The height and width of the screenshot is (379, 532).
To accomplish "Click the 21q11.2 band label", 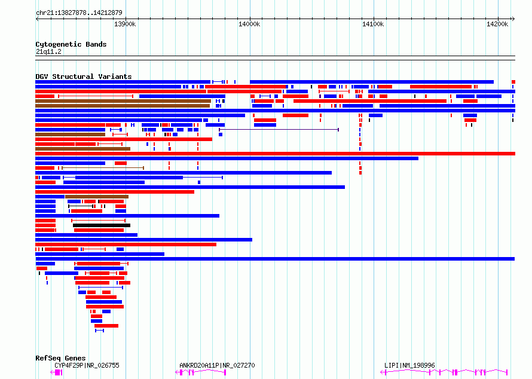I will pos(48,51).
